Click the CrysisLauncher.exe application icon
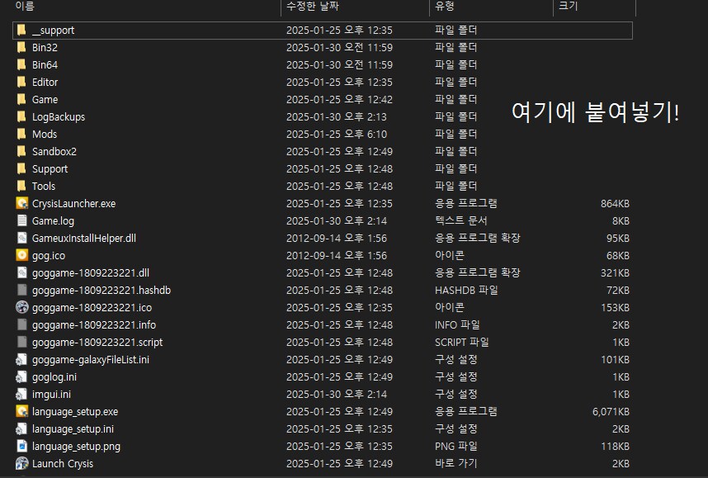708x478 pixels. coord(21,203)
